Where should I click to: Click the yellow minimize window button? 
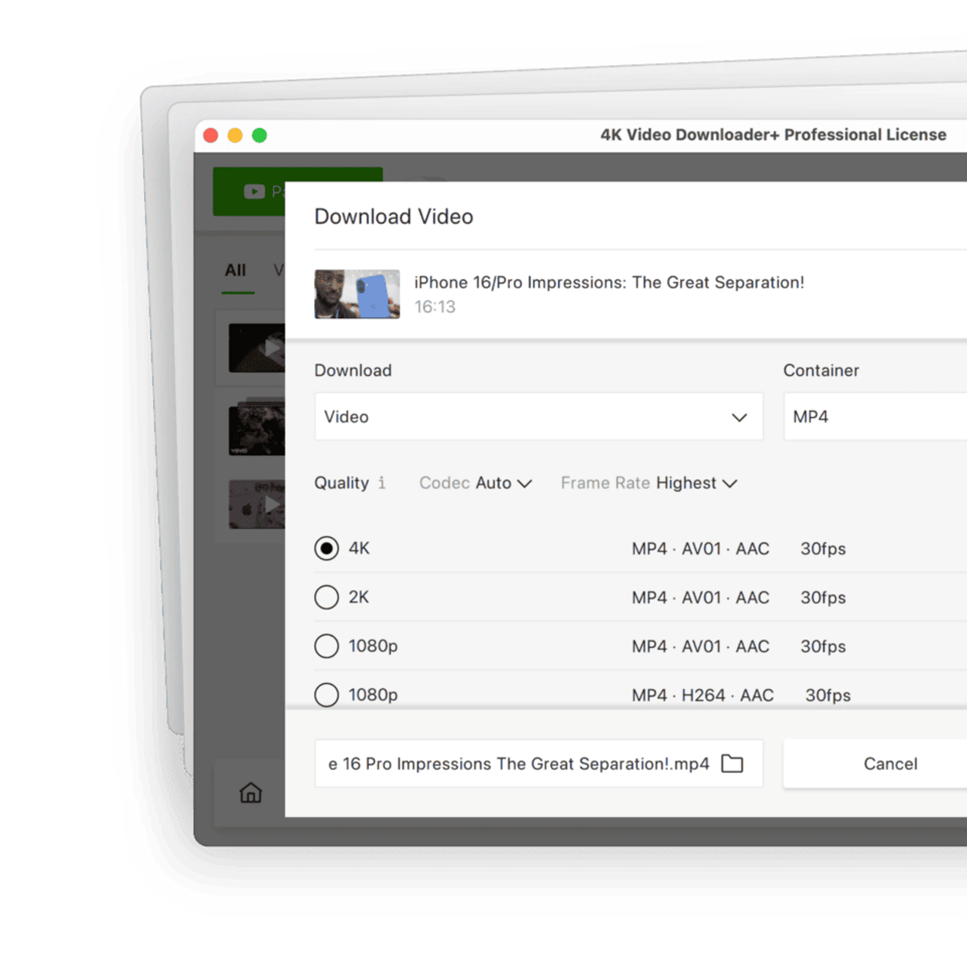235,135
